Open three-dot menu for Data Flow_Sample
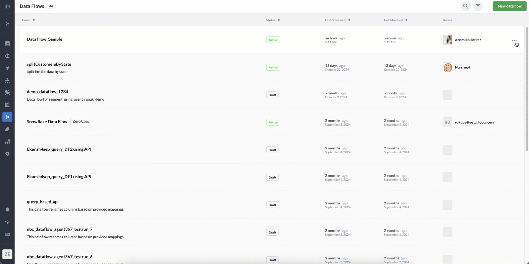 pos(514,40)
